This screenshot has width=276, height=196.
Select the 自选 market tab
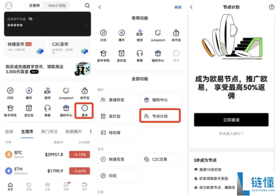pos(9,132)
